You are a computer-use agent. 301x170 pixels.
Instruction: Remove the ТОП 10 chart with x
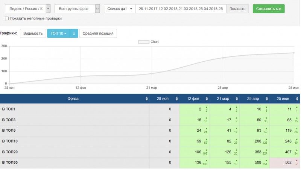click(74, 33)
